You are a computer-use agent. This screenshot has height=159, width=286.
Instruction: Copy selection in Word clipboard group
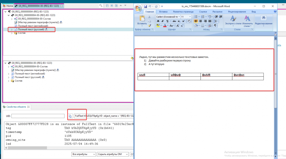click(x=149, y=21)
